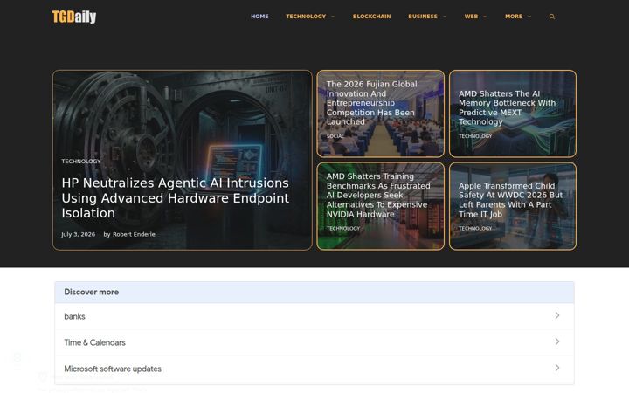629x393 pixels.
Task: Open the 2026 Fujian Global Innovation article
Action: [371, 103]
